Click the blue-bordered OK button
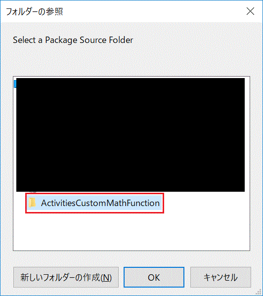This screenshot has width=263, height=296. coord(154,277)
